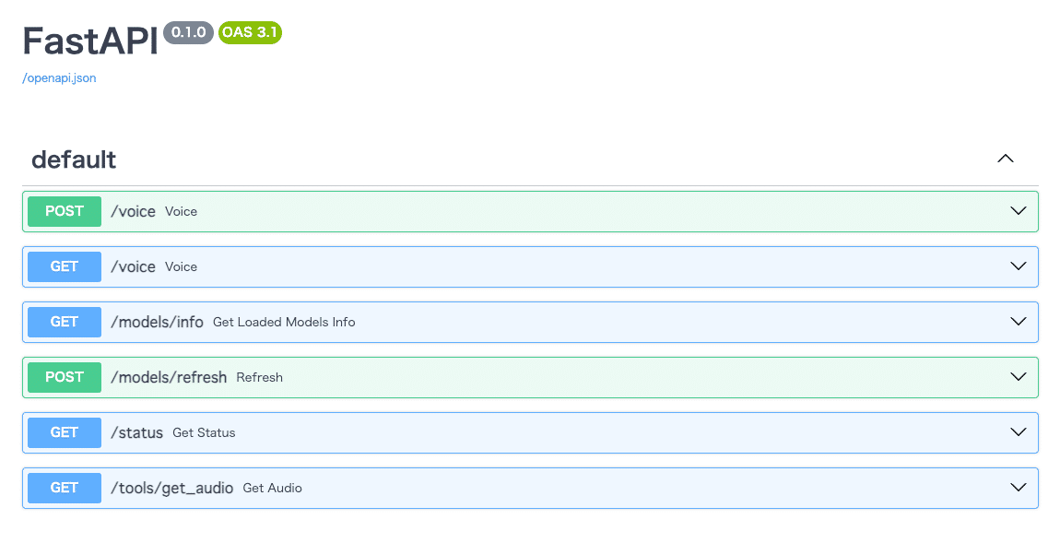This screenshot has height=543, width=1060.
Task: Open the /models/refresh endpoint path
Action: point(169,378)
